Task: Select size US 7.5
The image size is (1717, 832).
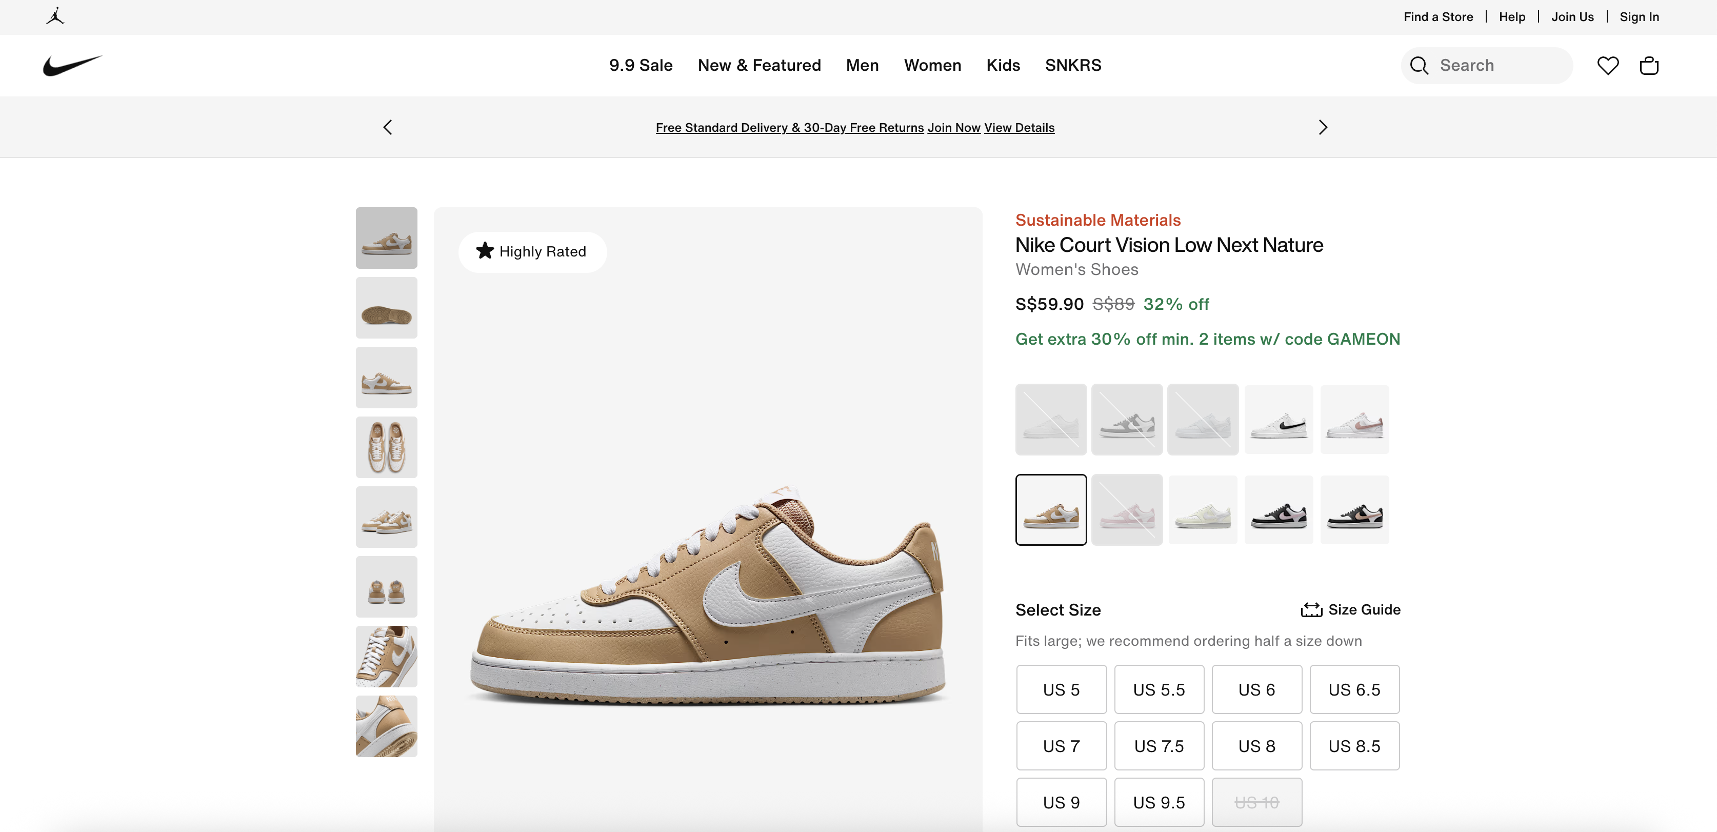Action: pos(1159,745)
